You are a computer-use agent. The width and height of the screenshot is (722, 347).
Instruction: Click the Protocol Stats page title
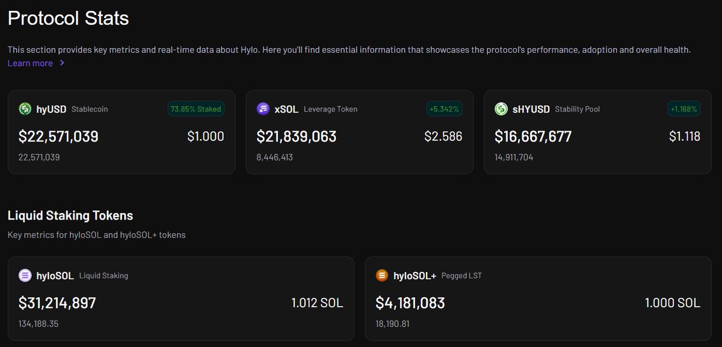(68, 18)
